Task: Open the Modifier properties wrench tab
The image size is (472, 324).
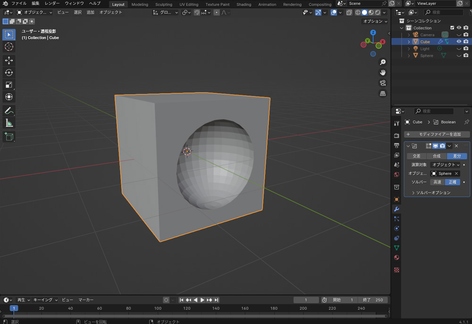Action: [396, 209]
